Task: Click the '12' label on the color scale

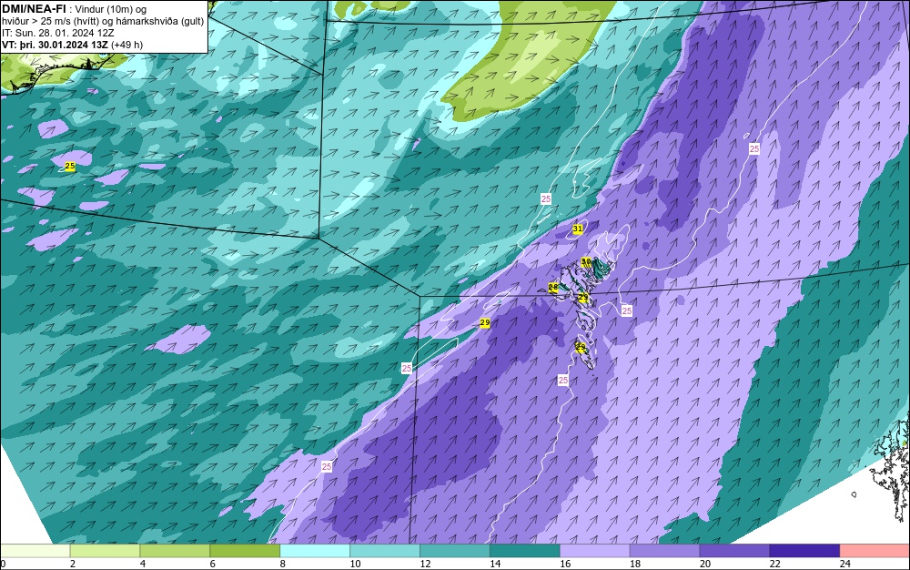Action: (425, 564)
